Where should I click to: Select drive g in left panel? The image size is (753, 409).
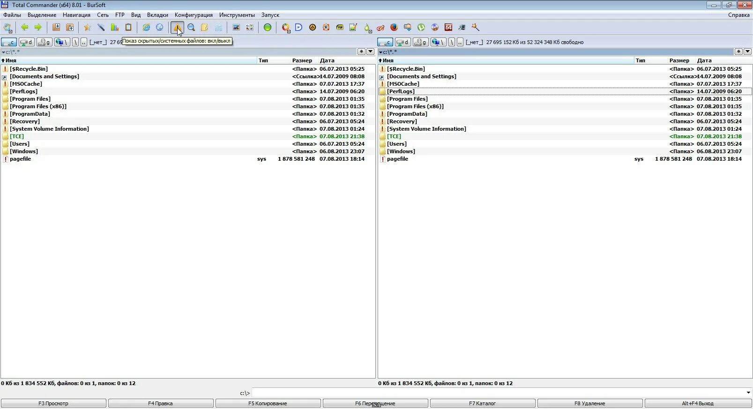[x=45, y=42]
